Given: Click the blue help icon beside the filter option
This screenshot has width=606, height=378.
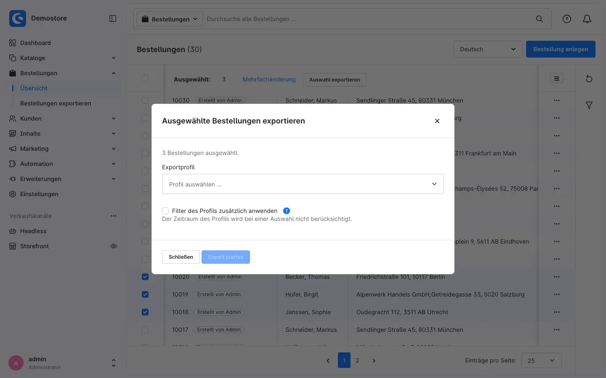Looking at the screenshot, I should click(x=287, y=211).
